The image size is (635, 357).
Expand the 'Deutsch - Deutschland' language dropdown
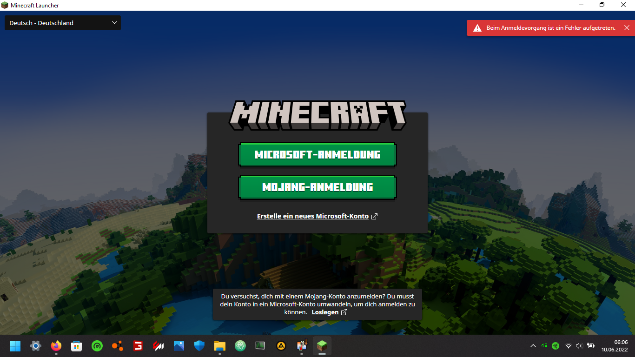click(x=63, y=23)
